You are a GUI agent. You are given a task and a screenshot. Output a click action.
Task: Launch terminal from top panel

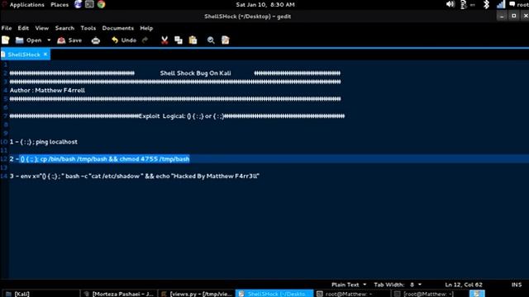pos(89,4)
